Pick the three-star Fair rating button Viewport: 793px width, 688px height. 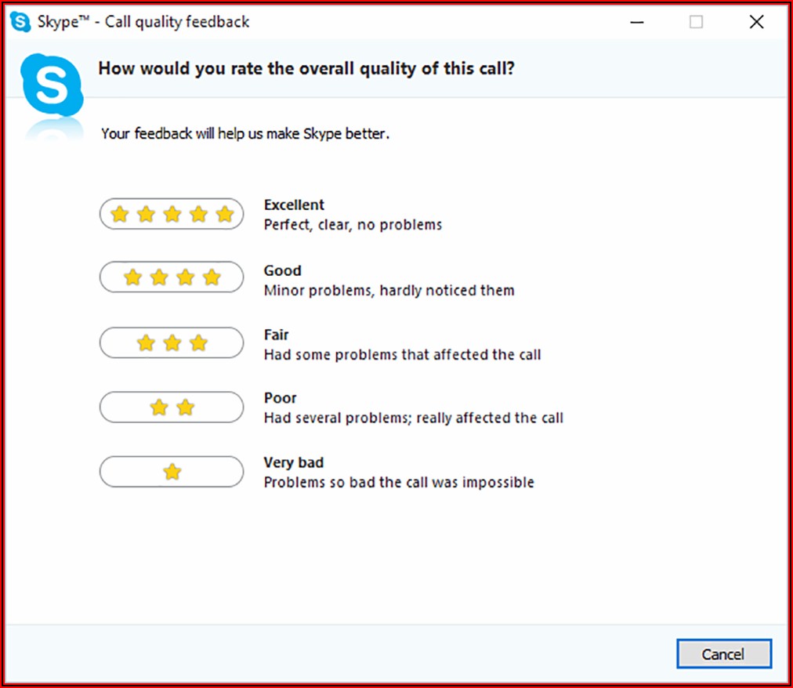pos(172,343)
